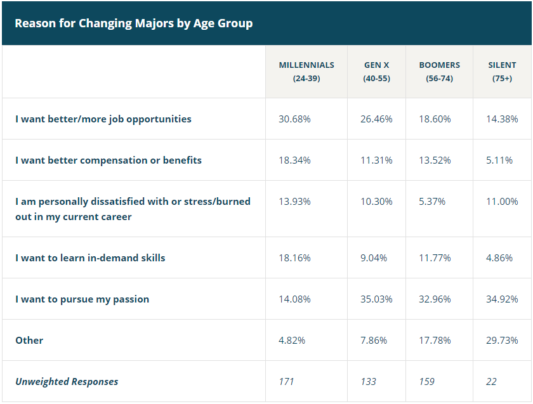The width and height of the screenshot is (533, 404).
Task: Click the 30.68% Millennials job opportunities cell
Action: [294, 119]
